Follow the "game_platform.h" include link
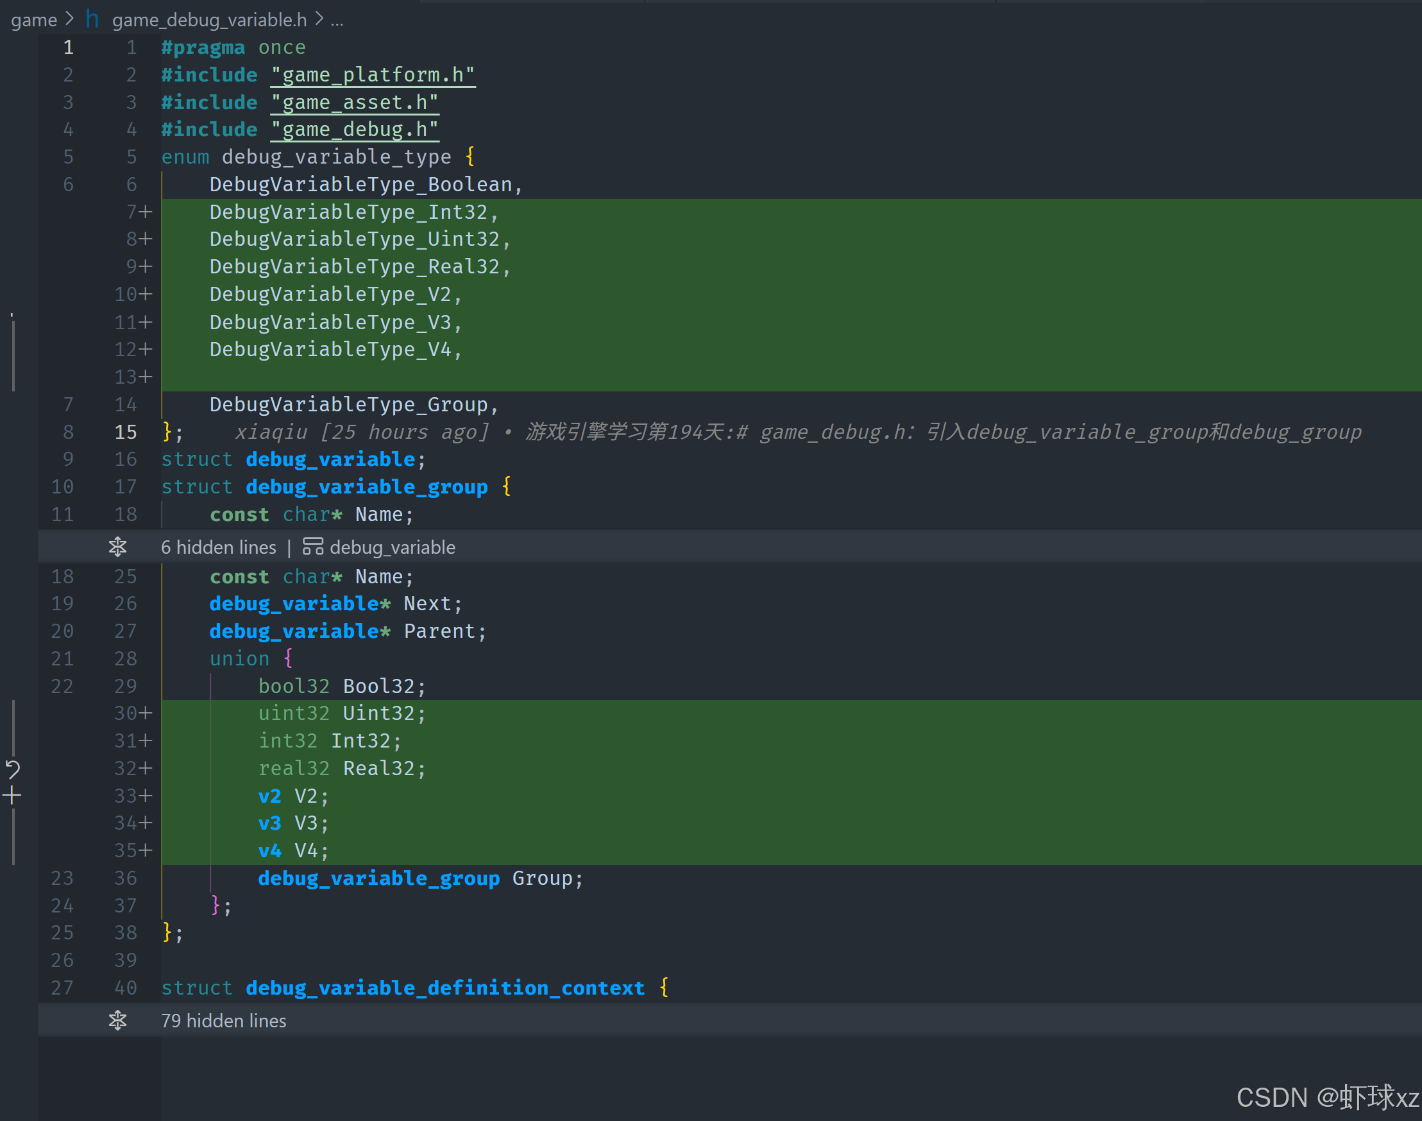 tap(373, 75)
